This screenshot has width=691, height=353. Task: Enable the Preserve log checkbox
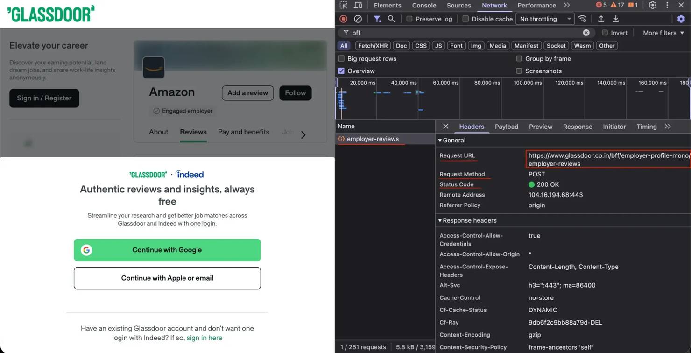pyautogui.click(x=409, y=19)
